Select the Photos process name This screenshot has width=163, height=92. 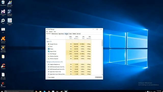click(x=51, y=49)
